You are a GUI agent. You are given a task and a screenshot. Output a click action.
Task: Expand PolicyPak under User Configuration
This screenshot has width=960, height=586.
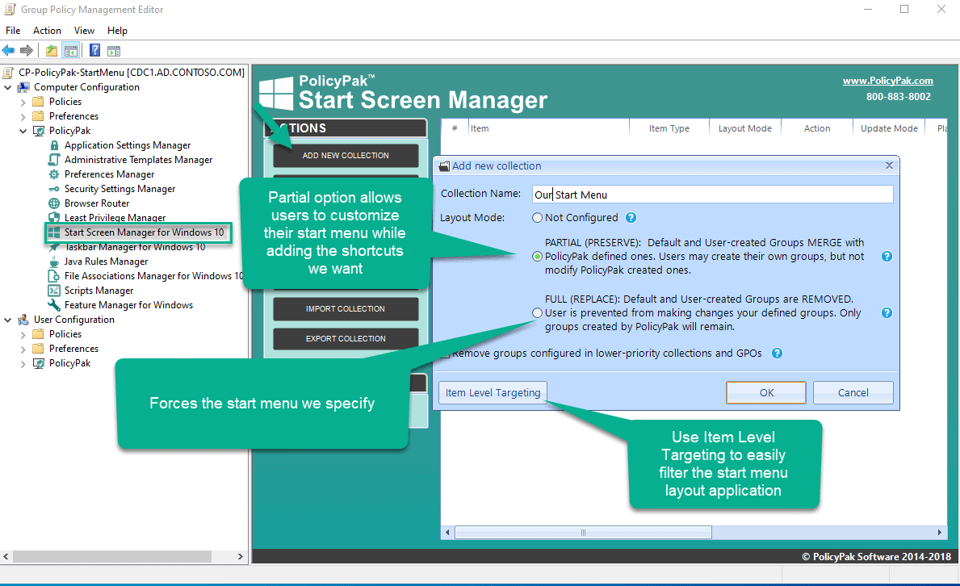pos(23,364)
